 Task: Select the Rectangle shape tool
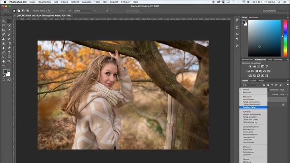click(9, 57)
